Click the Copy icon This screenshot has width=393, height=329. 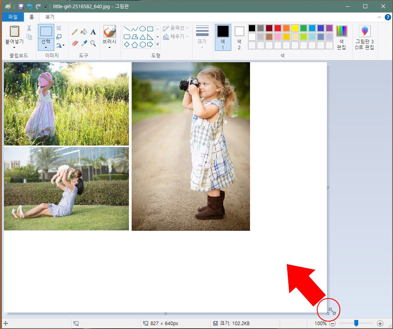pos(29,37)
